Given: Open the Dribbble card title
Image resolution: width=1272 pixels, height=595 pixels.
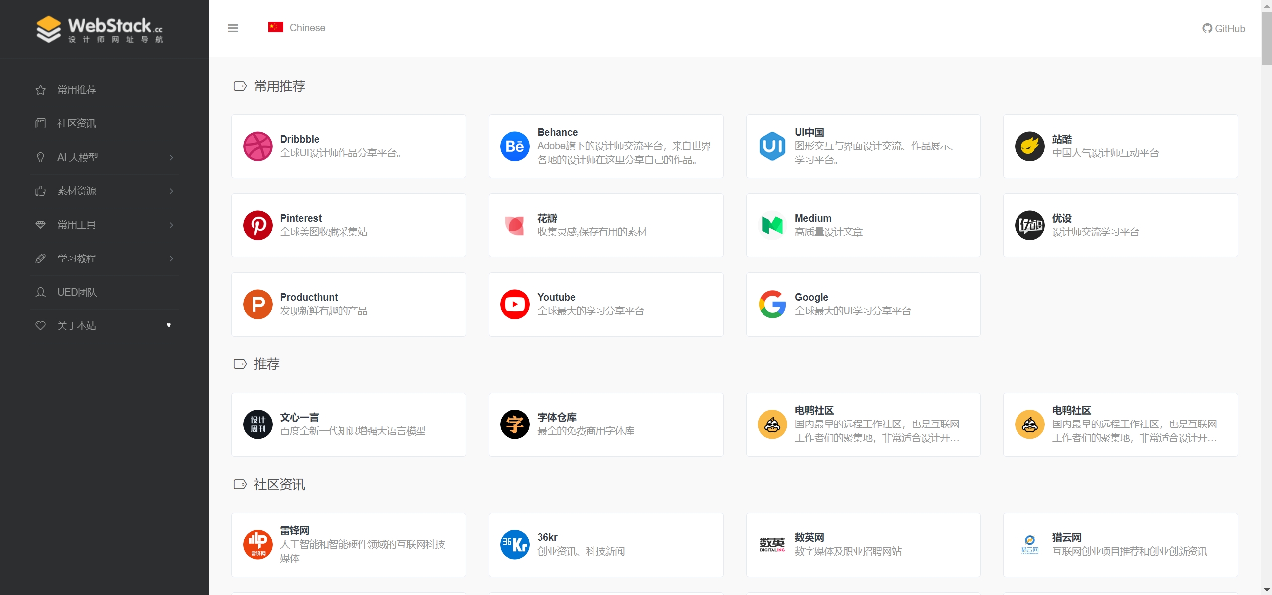Looking at the screenshot, I should click(x=300, y=139).
